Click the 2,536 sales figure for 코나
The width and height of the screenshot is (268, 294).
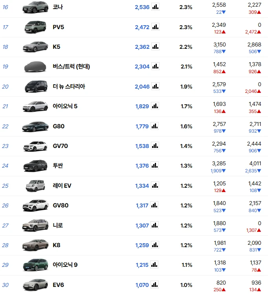[x=142, y=7]
